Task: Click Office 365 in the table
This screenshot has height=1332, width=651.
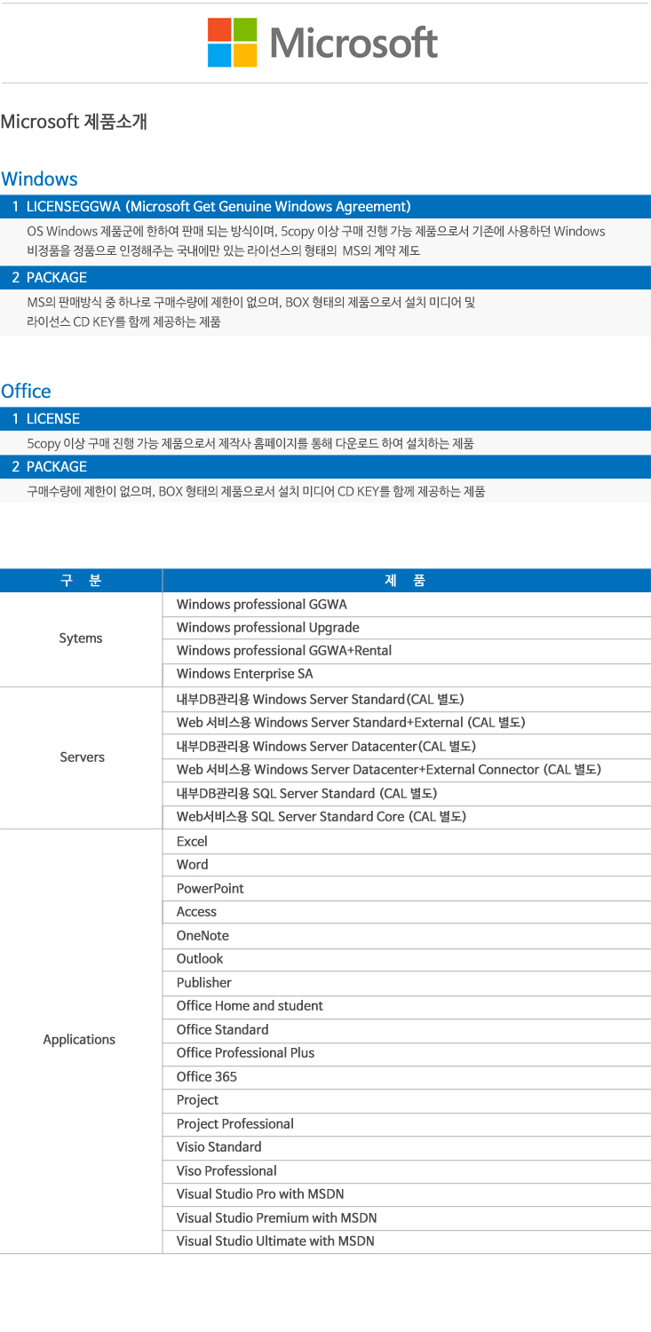Action: (206, 1077)
